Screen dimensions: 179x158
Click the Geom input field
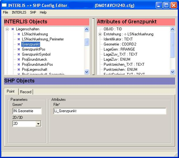coord(27,111)
